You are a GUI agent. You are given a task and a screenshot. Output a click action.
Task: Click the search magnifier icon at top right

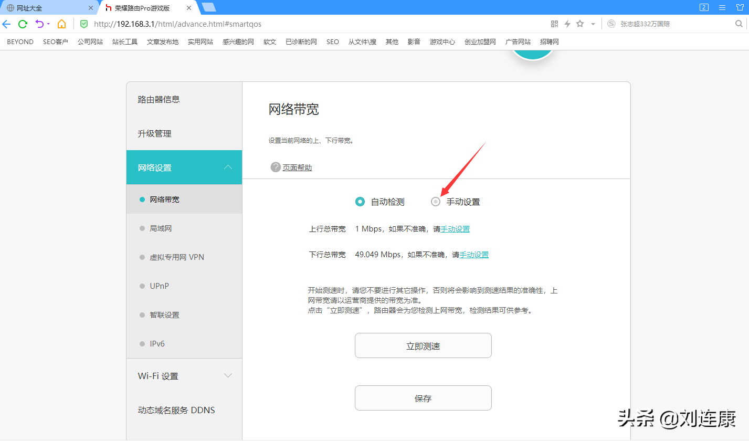tap(739, 24)
